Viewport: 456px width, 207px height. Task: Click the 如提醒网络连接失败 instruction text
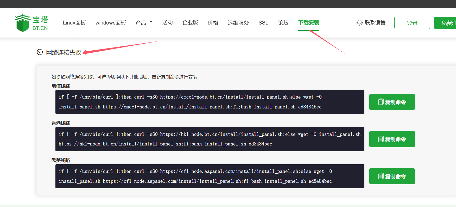(x=124, y=77)
